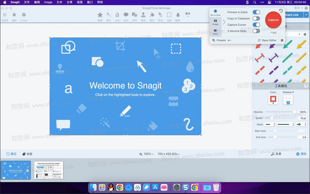Select the Fill bucket tool

(152, 15)
